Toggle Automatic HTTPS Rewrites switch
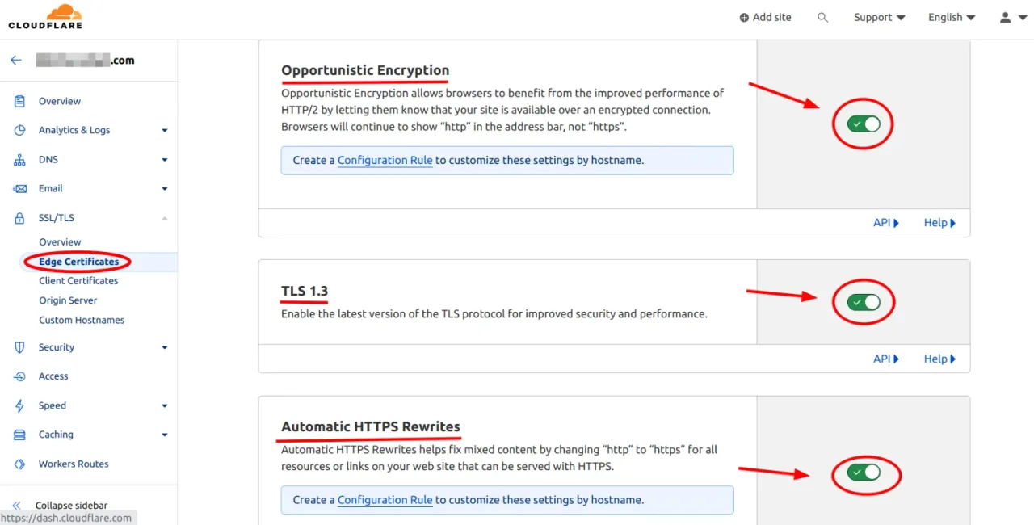Image resolution: width=1034 pixels, height=525 pixels. [864, 472]
